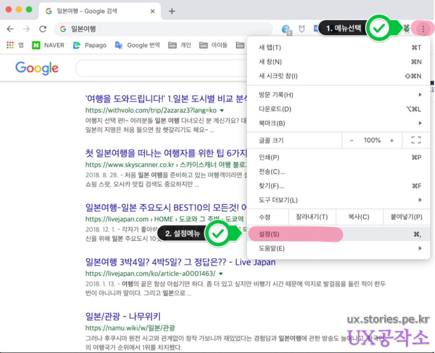The width and height of the screenshot is (435, 353).
Task: Select 설정(S) from the menu
Action: 270,234
